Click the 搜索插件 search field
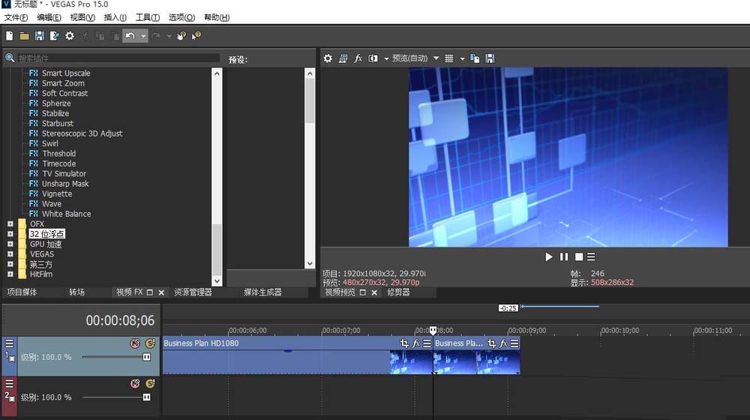750x420 pixels. pos(112,58)
